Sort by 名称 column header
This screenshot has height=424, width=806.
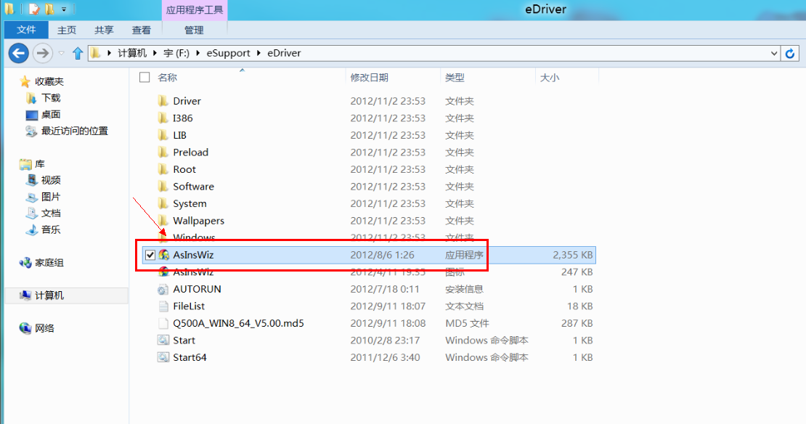[x=168, y=78]
